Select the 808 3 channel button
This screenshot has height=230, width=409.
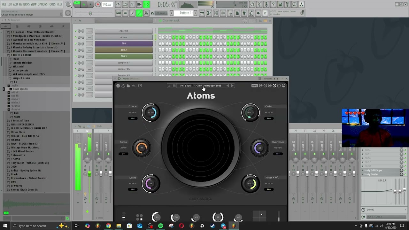click(x=124, y=56)
